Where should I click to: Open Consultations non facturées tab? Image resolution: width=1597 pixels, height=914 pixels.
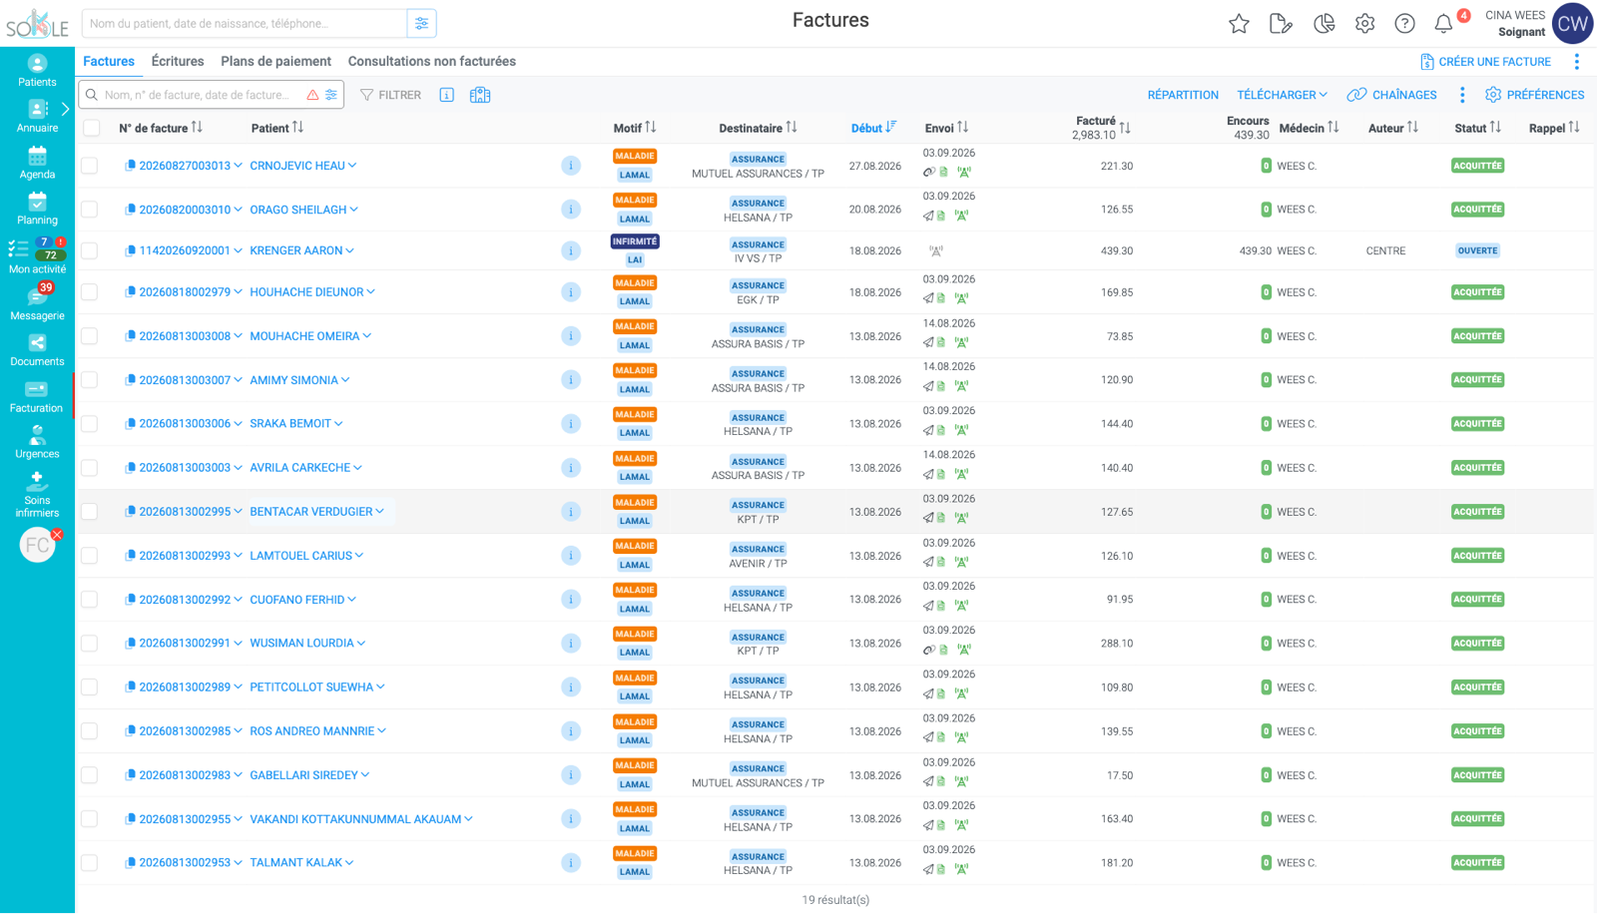(x=432, y=62)
